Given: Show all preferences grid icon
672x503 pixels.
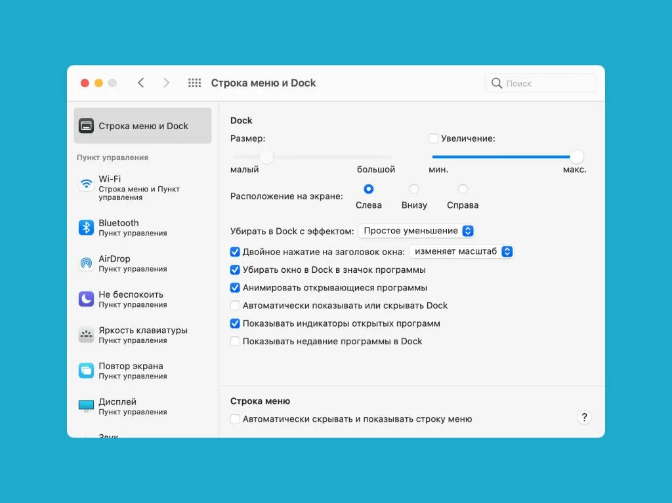Looking at the screenshot, I should point(194,83).
